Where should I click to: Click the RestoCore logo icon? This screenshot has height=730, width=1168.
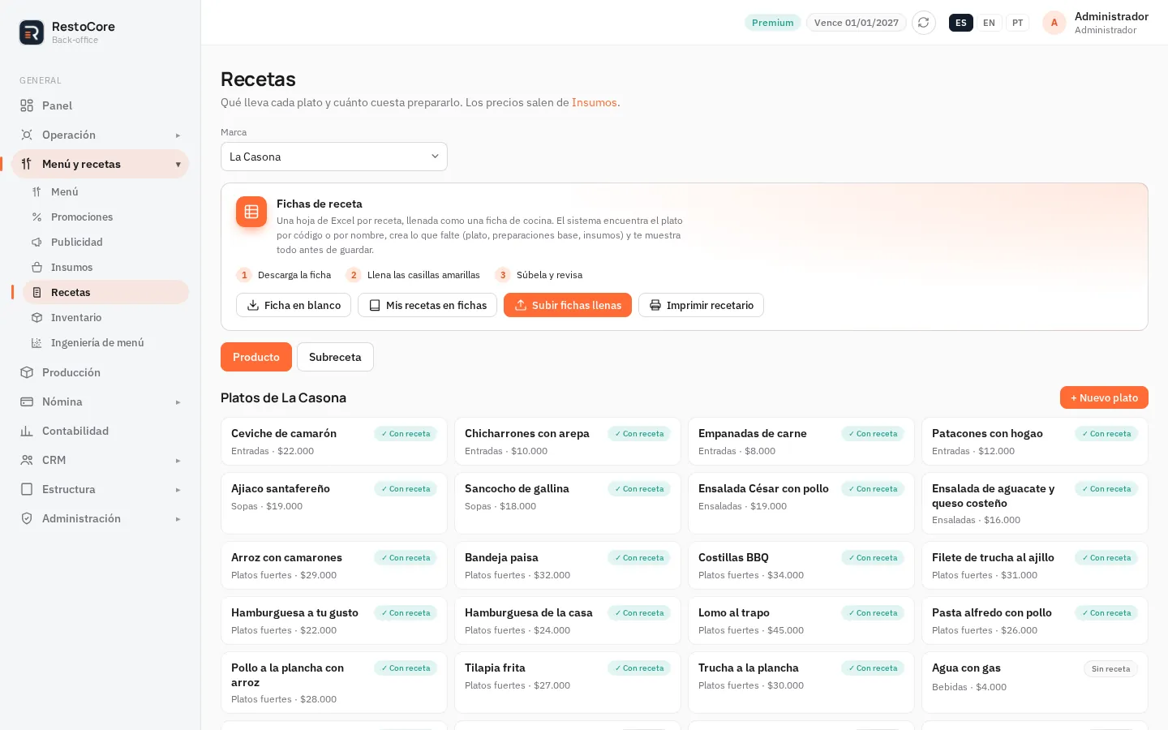point(32,32)
